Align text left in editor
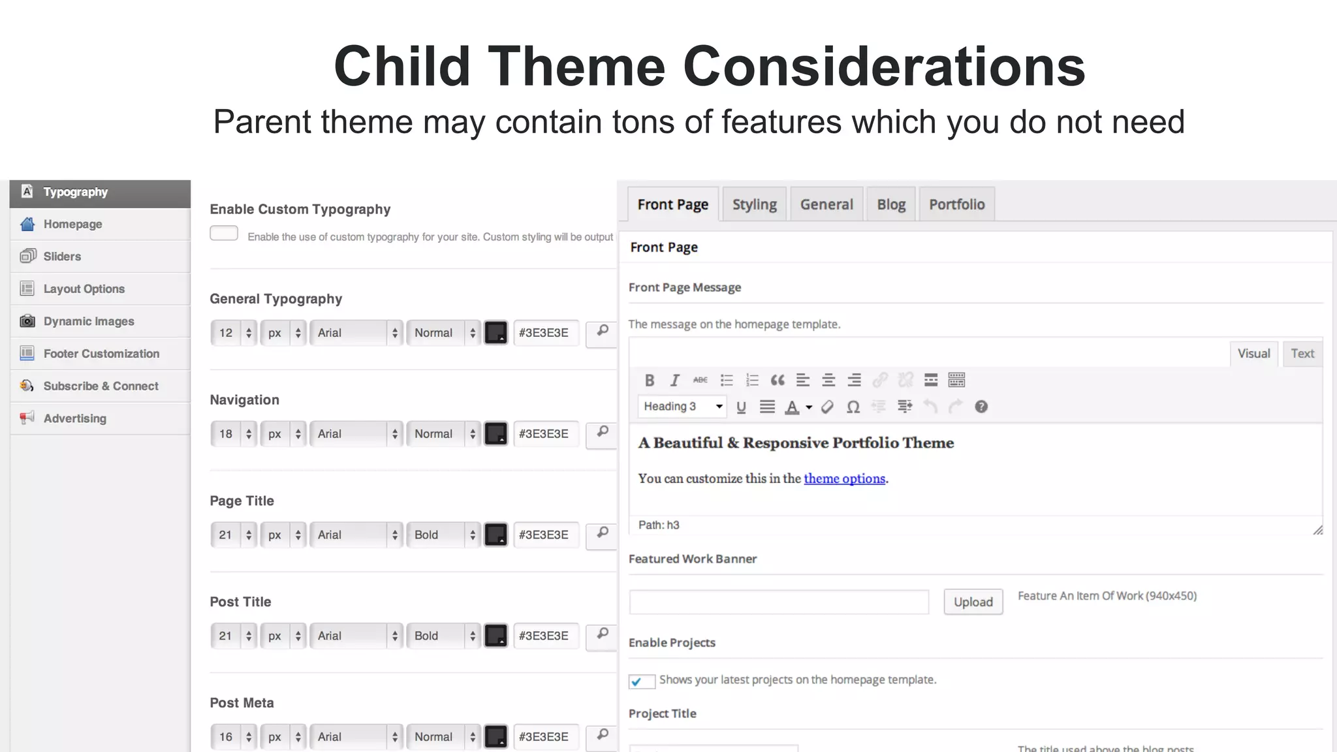Screen dimensions: 1337x752 coord(802,380)
